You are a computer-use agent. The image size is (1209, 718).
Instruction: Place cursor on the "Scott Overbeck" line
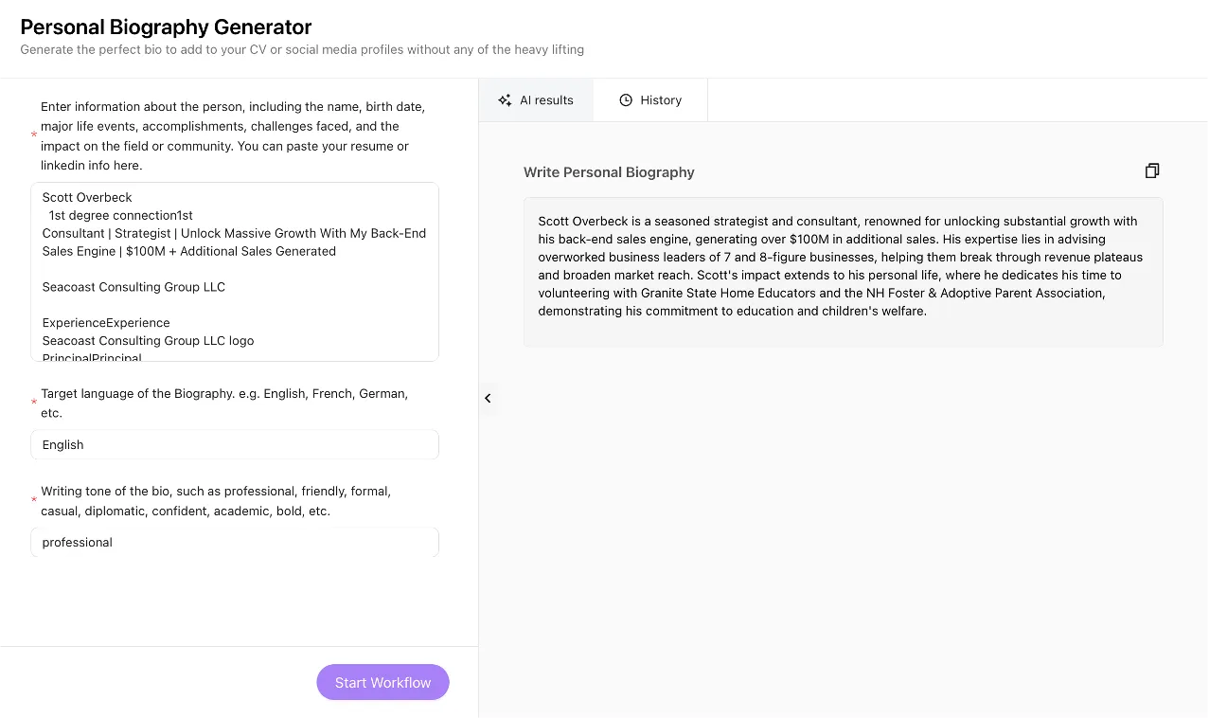click(87, 197)
